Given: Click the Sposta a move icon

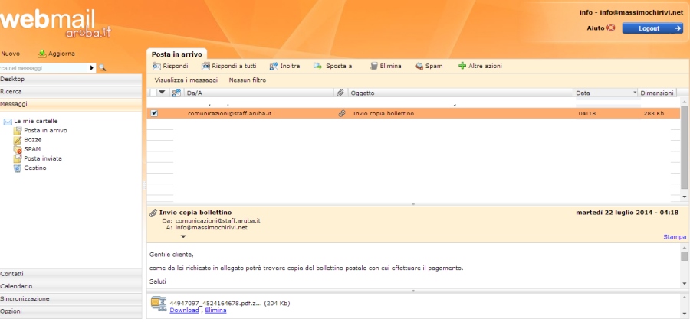Looking at the screenshot, I should [x=317, y=67].
